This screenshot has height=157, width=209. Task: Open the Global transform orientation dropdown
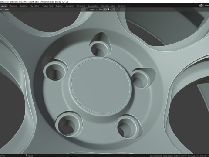tap(91, 10)
